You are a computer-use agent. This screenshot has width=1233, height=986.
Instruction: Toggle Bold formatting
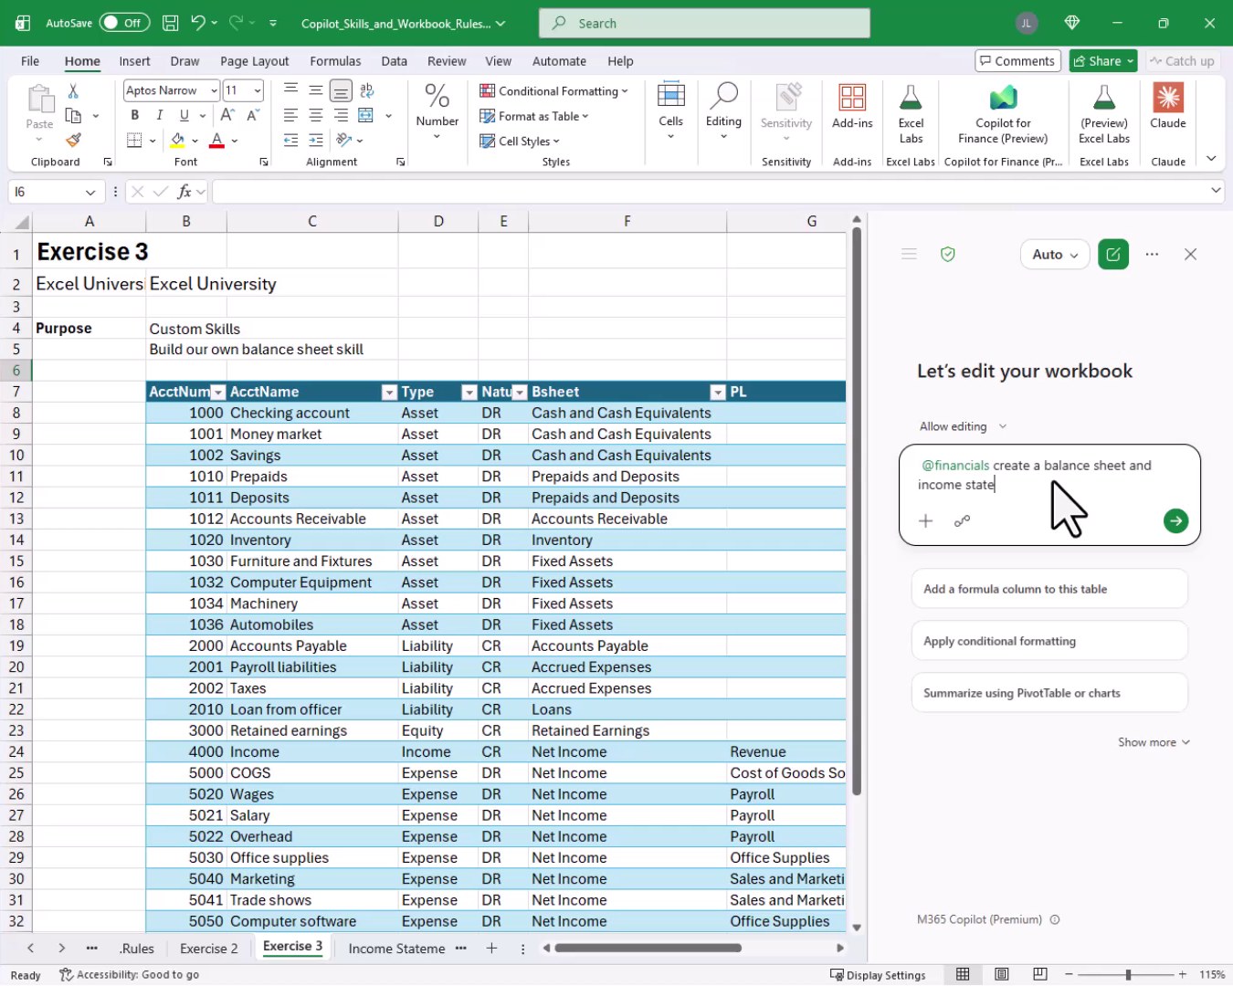coord(134,115)
